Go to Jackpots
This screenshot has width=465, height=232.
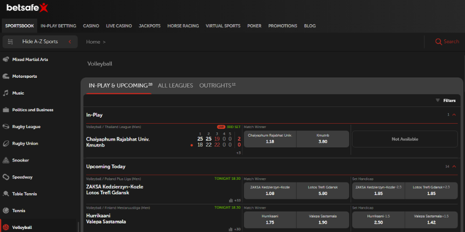[x=150, y=26]
